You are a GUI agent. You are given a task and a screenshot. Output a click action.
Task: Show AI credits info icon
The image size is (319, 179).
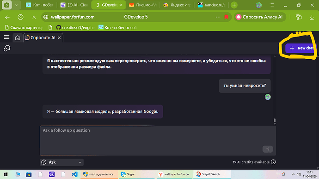coord(273,162)
